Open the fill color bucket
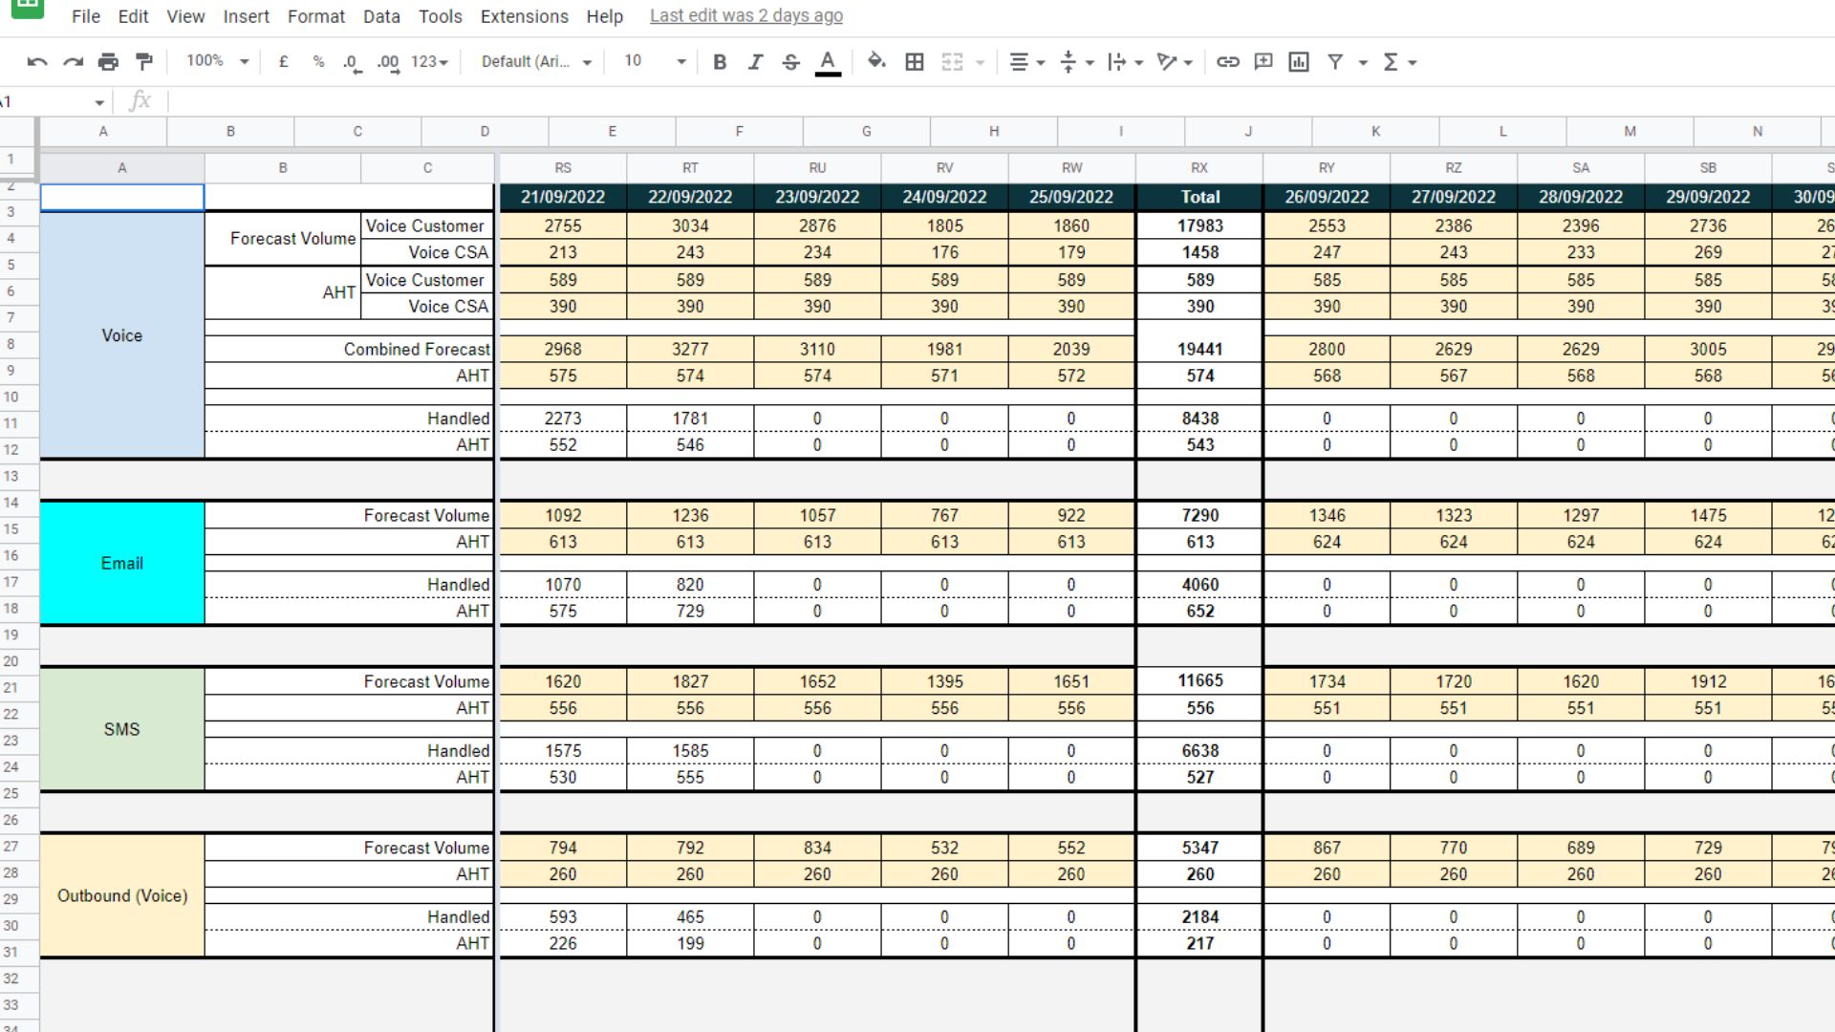The width and height of the screenshot is (1835, 1032). [875, 62]
